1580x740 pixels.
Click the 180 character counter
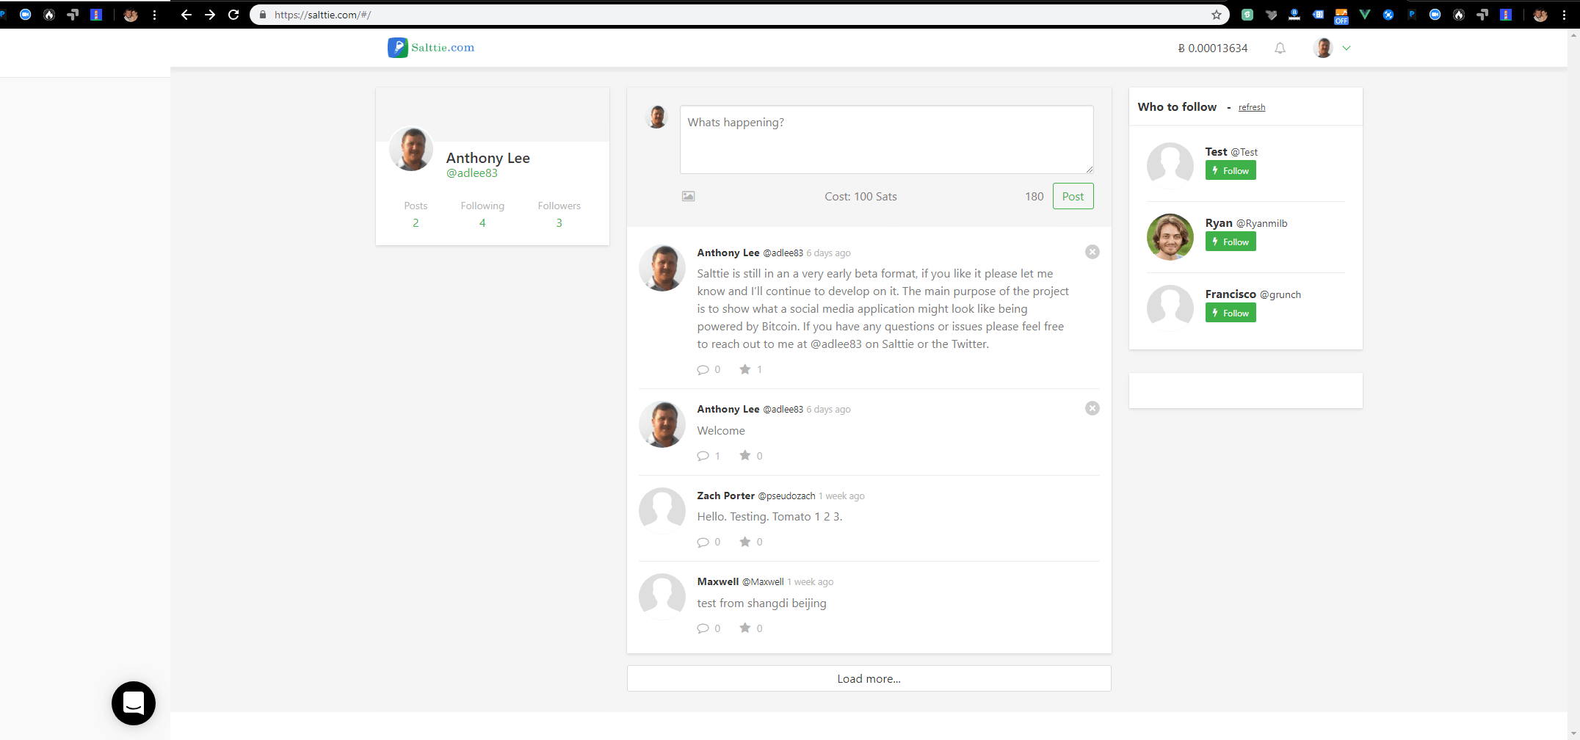pyautogui.click(x=1034, y=197)
